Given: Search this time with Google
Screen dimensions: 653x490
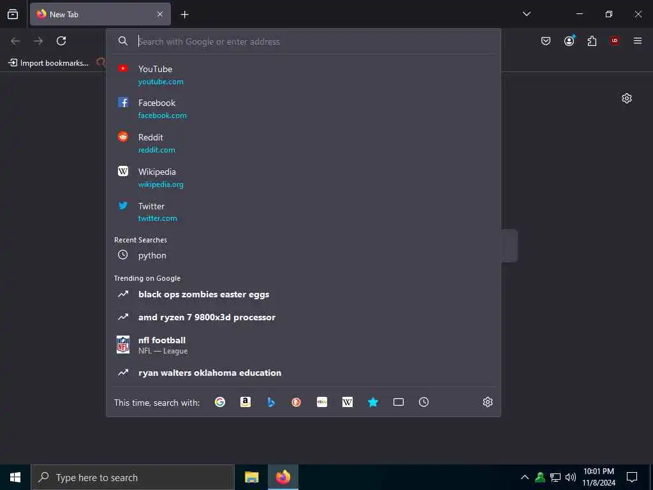Looking at the screenshot, I should coord(220,402).
